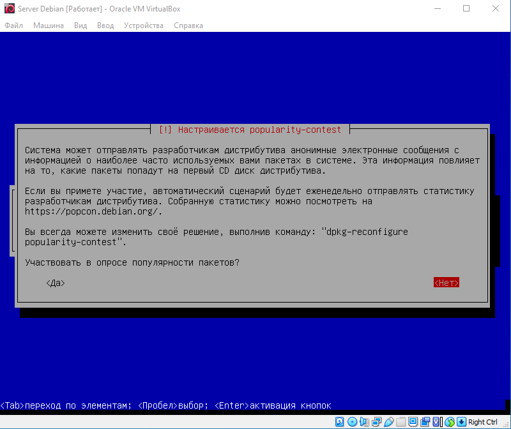The image size is (511, 429).
Task: Click the grayed shared folders icon
Action: tap(400, 422)
